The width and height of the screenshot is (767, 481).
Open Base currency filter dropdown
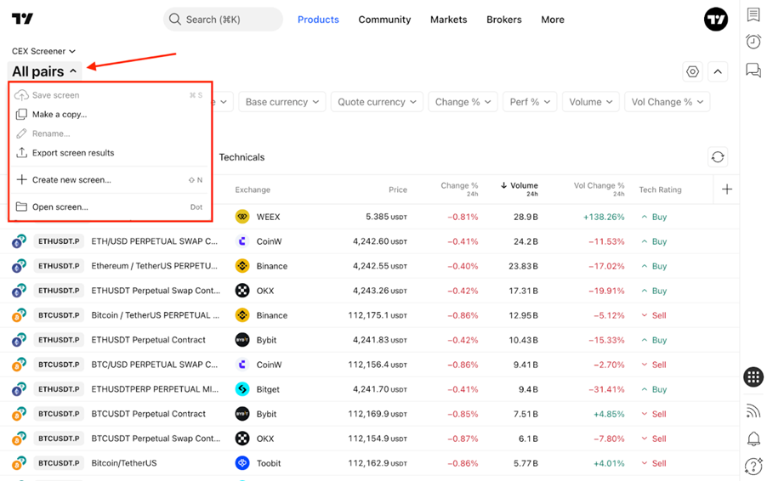coord(282,102)
